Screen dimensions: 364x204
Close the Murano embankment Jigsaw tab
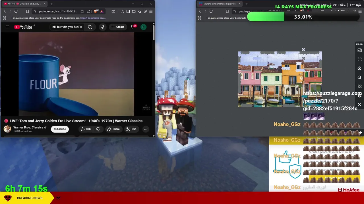coord(239,4)
